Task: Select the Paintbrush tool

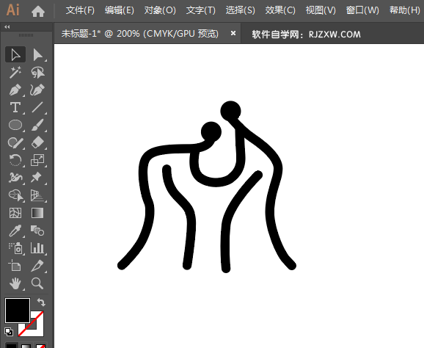Action: 37,125
